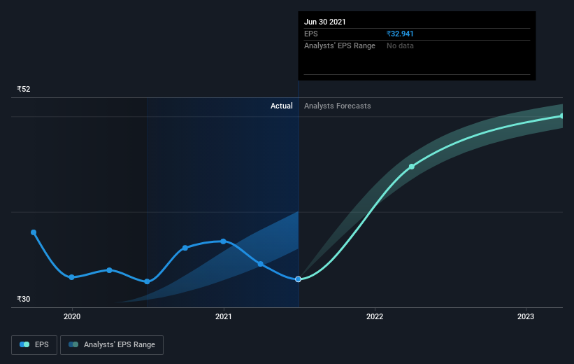Toggle the EPS legend series
The width and height of the screenshot is (574, 364).
[34, 344]
